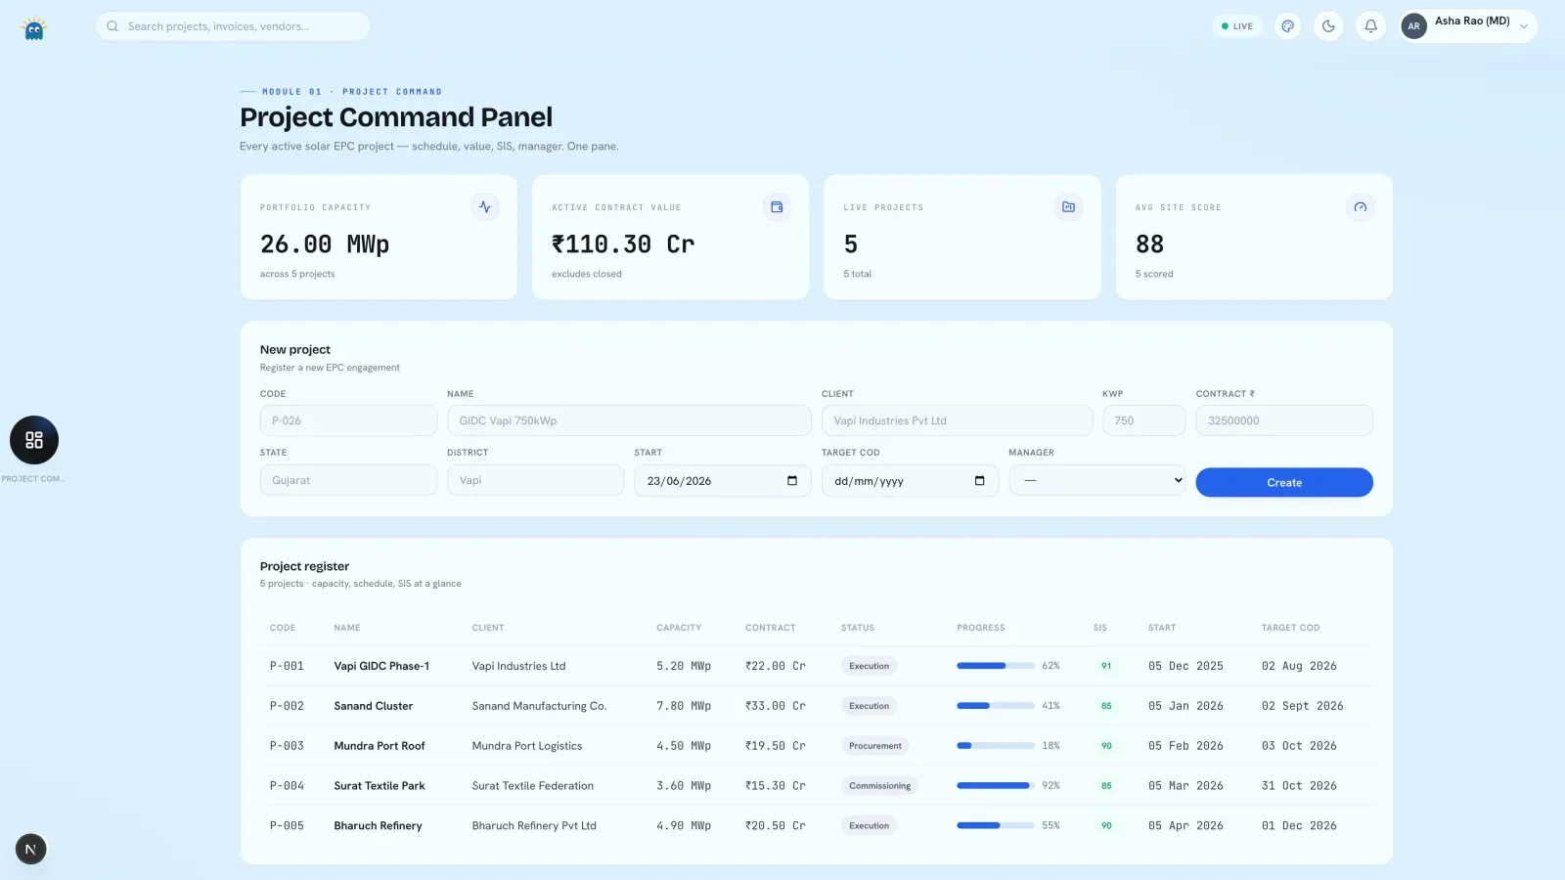Focus the Code field P-026

point(348,420)
